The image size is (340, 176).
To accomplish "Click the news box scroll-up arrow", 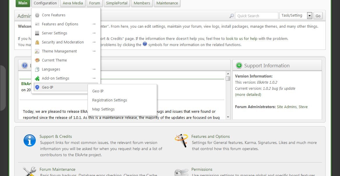I will click(228, 74).
